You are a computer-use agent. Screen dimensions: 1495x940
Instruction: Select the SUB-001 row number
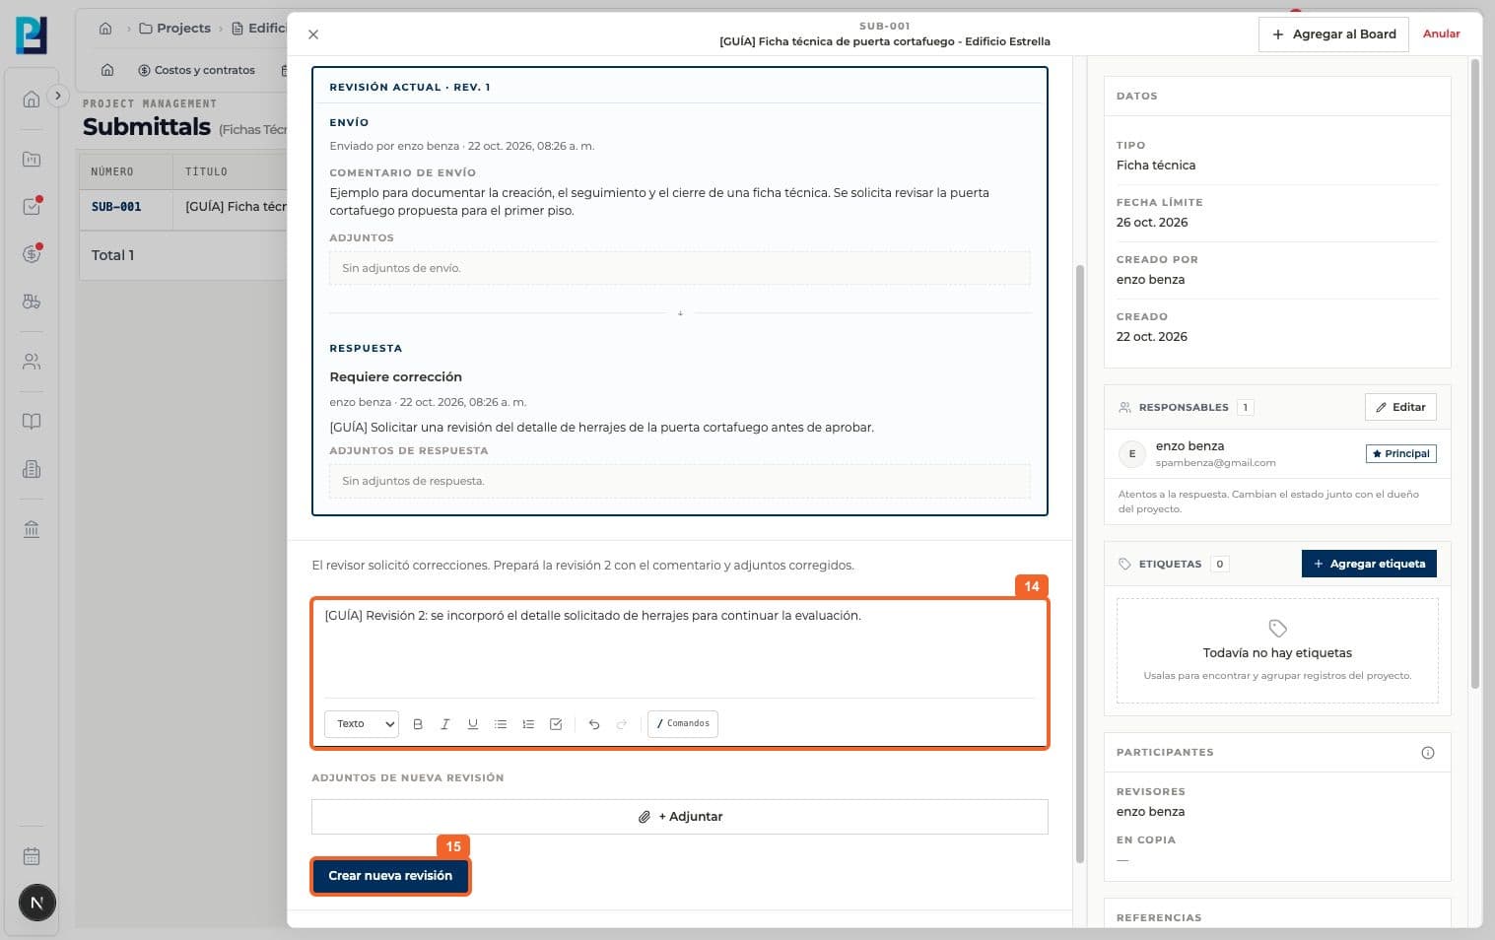(x=116, y=207)
